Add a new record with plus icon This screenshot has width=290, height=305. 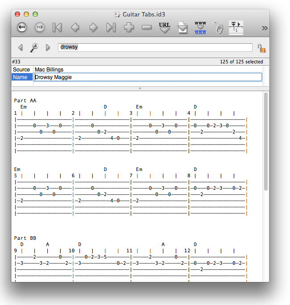129,27
